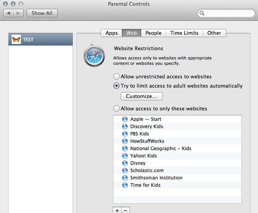258x213 pixels.
Task: Select Allow access to only these websites
Action: pyautogui.click(x=116, y=109)
